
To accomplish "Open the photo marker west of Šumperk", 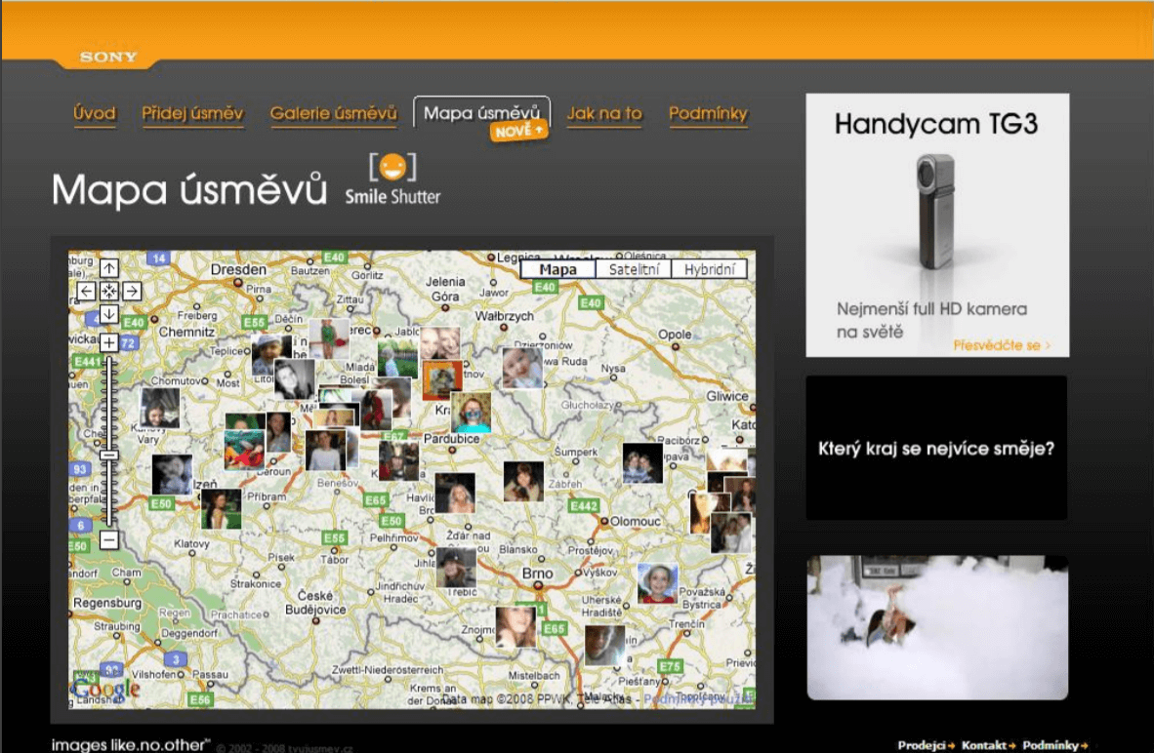I will (x=523, y=482).
